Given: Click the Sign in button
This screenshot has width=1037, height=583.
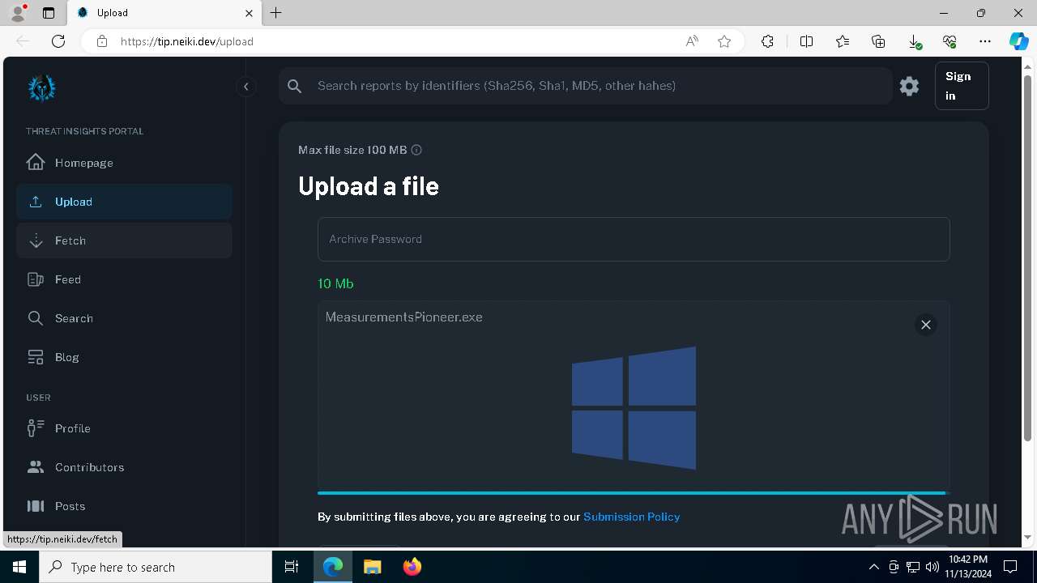Looking at the screenshot, I should (962, 86).
